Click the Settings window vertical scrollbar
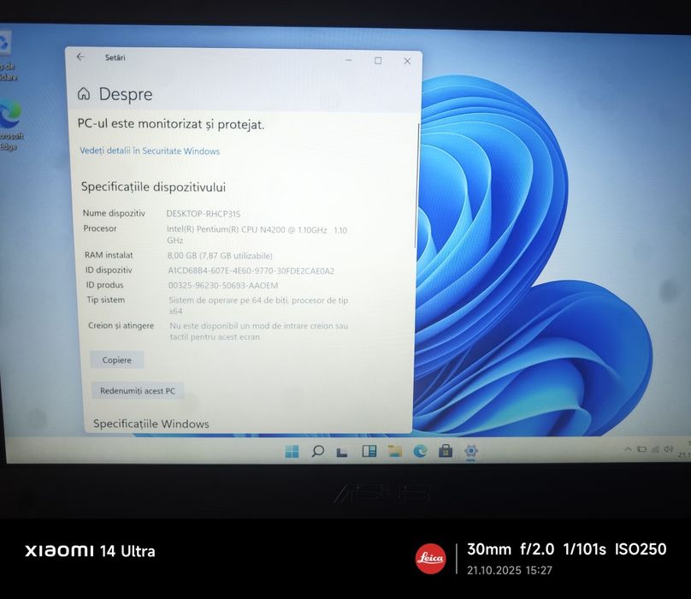This screenshot has width=691, height=599. click(416, 185)
